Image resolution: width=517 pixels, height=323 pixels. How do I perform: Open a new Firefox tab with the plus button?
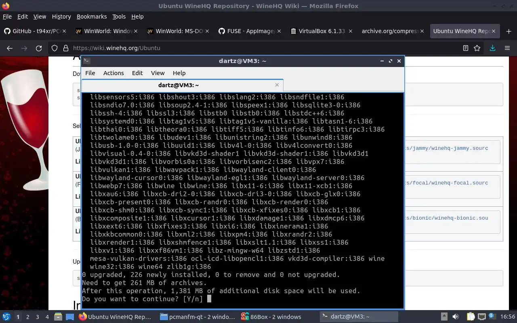point(509,31)
